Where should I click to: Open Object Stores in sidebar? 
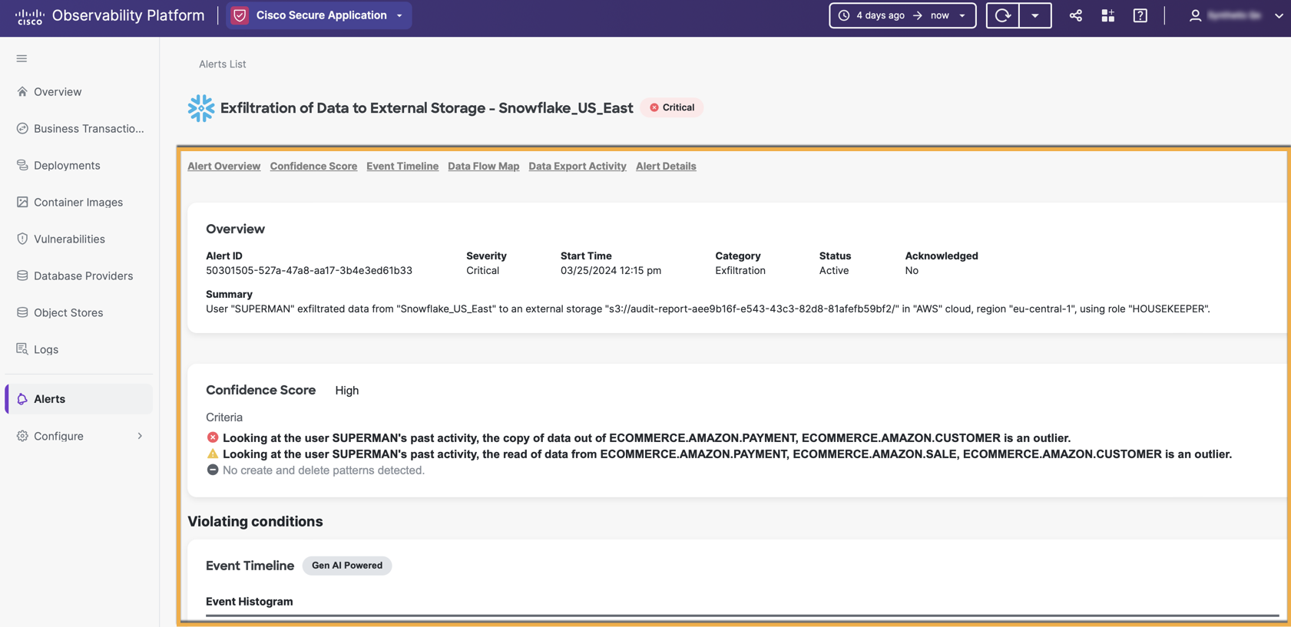[68, 312]
